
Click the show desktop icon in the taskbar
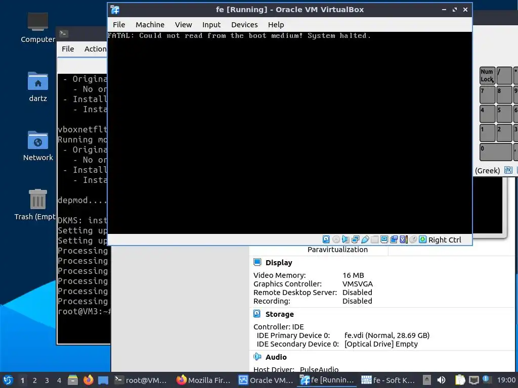(x=103, y=380)
